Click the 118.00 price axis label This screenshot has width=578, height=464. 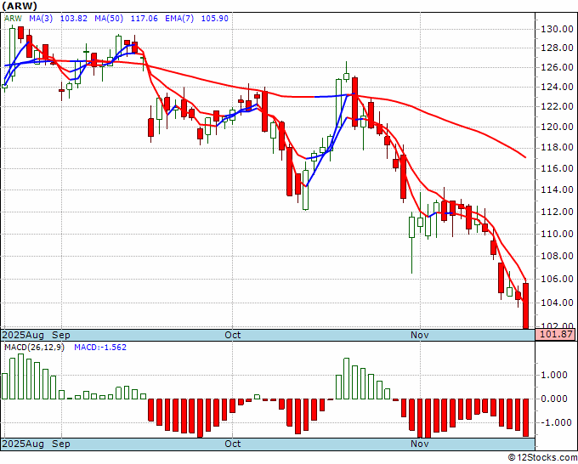(x=557, y=147)
